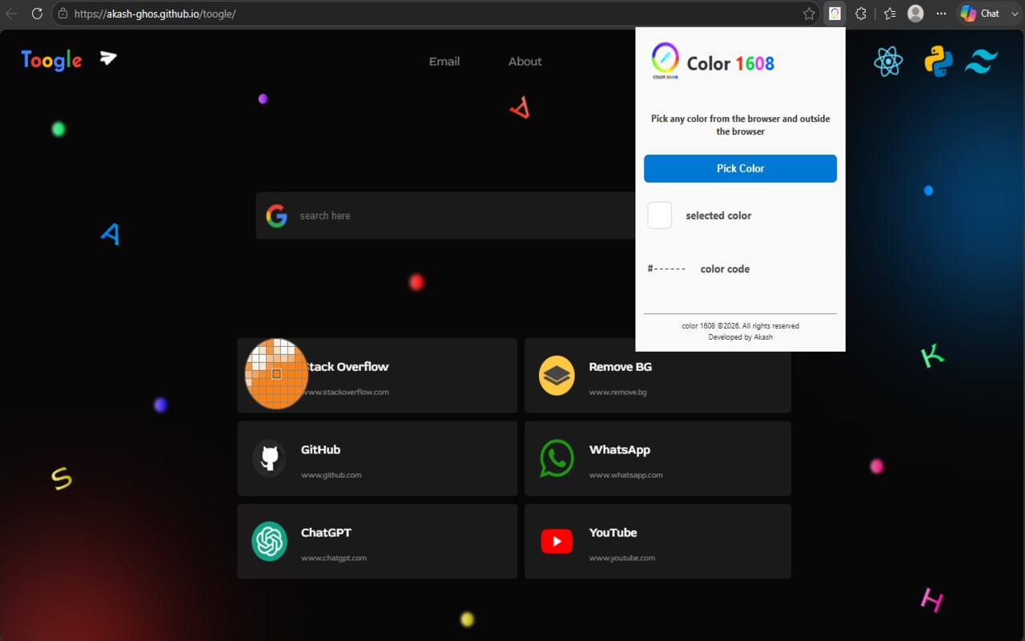Viewport: 1025px width, 641px height.
Task: Open the browser Extensions puzzle icon
Action: point(861,14)
